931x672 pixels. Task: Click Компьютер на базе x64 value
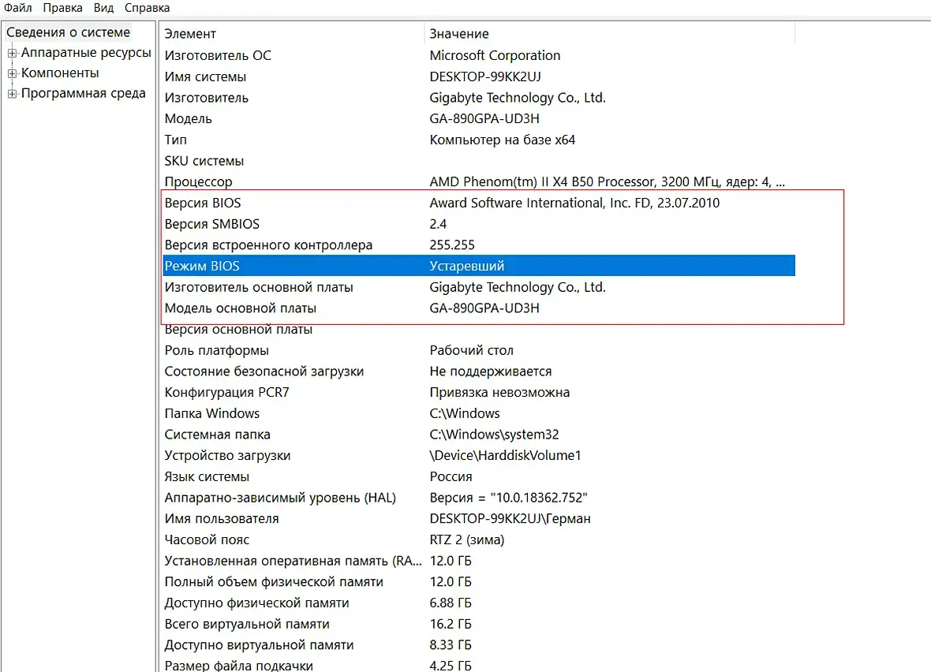point(503,140)
